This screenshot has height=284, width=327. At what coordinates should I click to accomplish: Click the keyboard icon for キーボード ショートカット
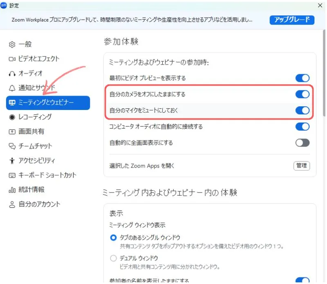[12, 175]
